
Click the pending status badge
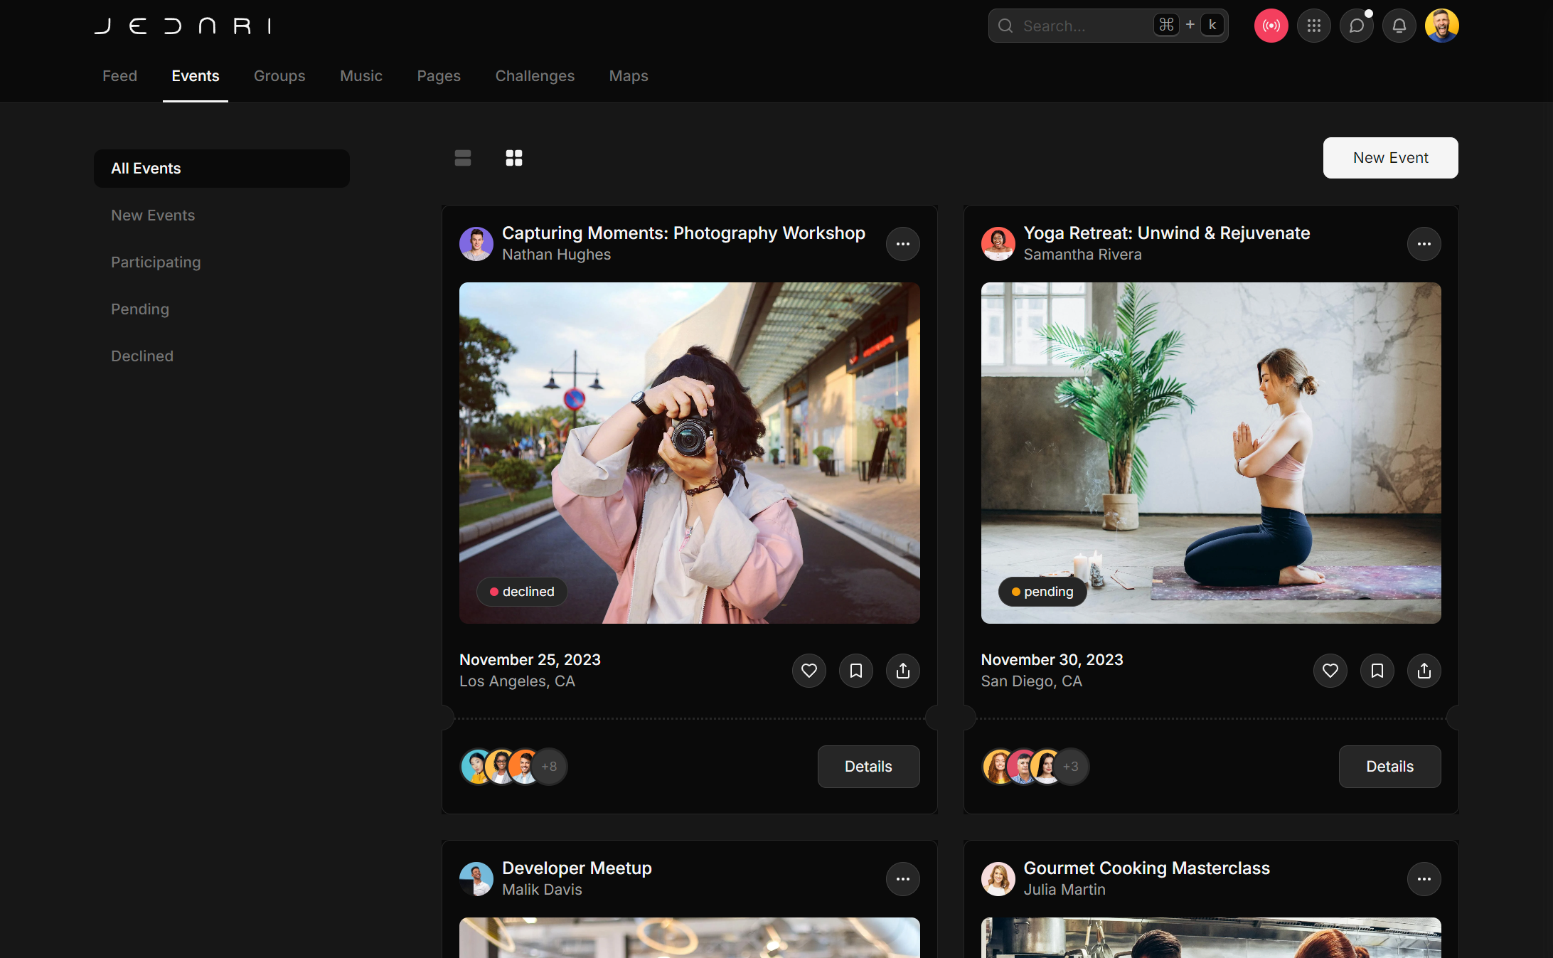pyautogui.click(x=1042, y=592)
